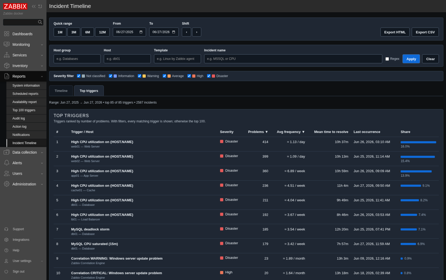Set quick range to 1M
446x280 pixels.
pos(60,32)
